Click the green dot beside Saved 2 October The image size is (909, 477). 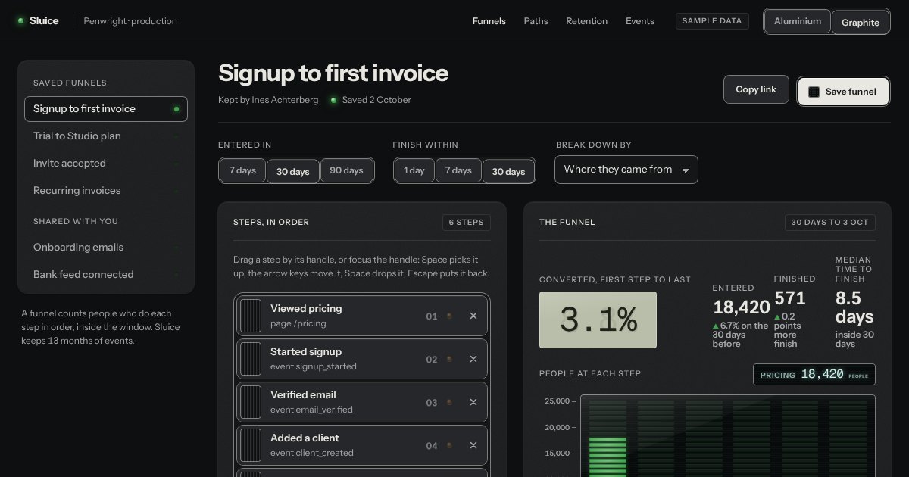(x=333, y=100)
